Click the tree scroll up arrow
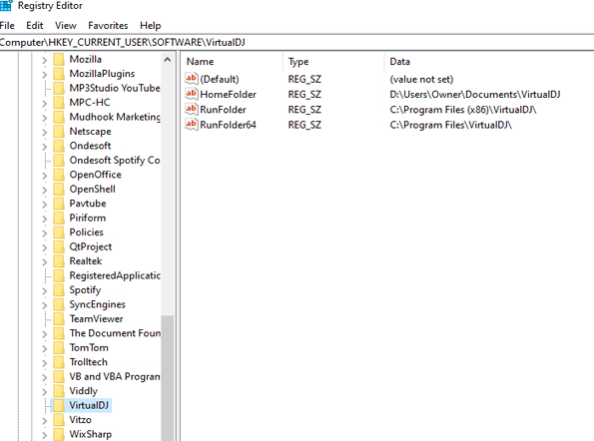 167,60
